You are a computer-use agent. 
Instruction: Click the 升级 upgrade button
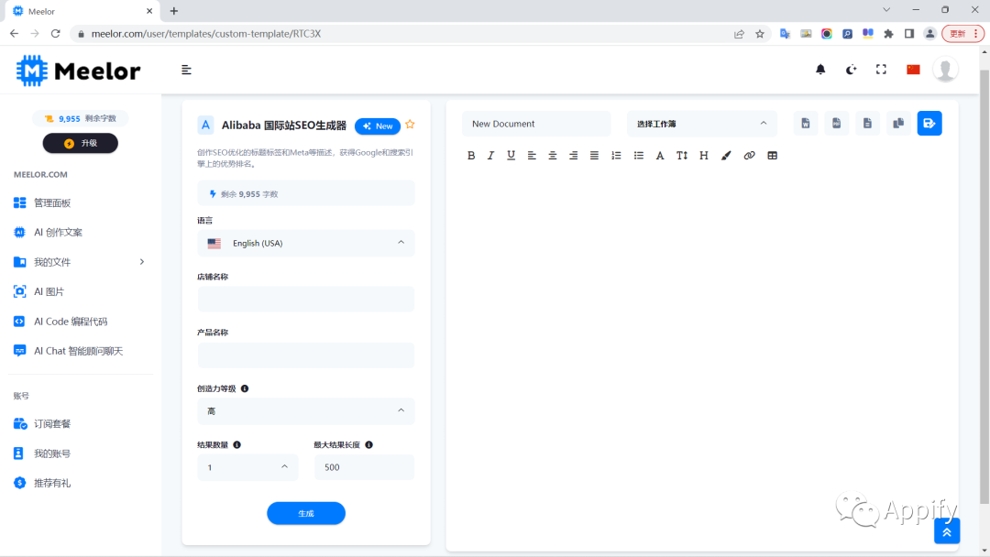[x=80, y=143]
